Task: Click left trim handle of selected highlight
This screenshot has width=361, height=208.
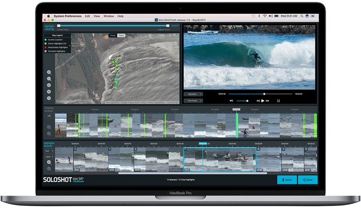Action: pyautogui.click(x=184, y=160)
